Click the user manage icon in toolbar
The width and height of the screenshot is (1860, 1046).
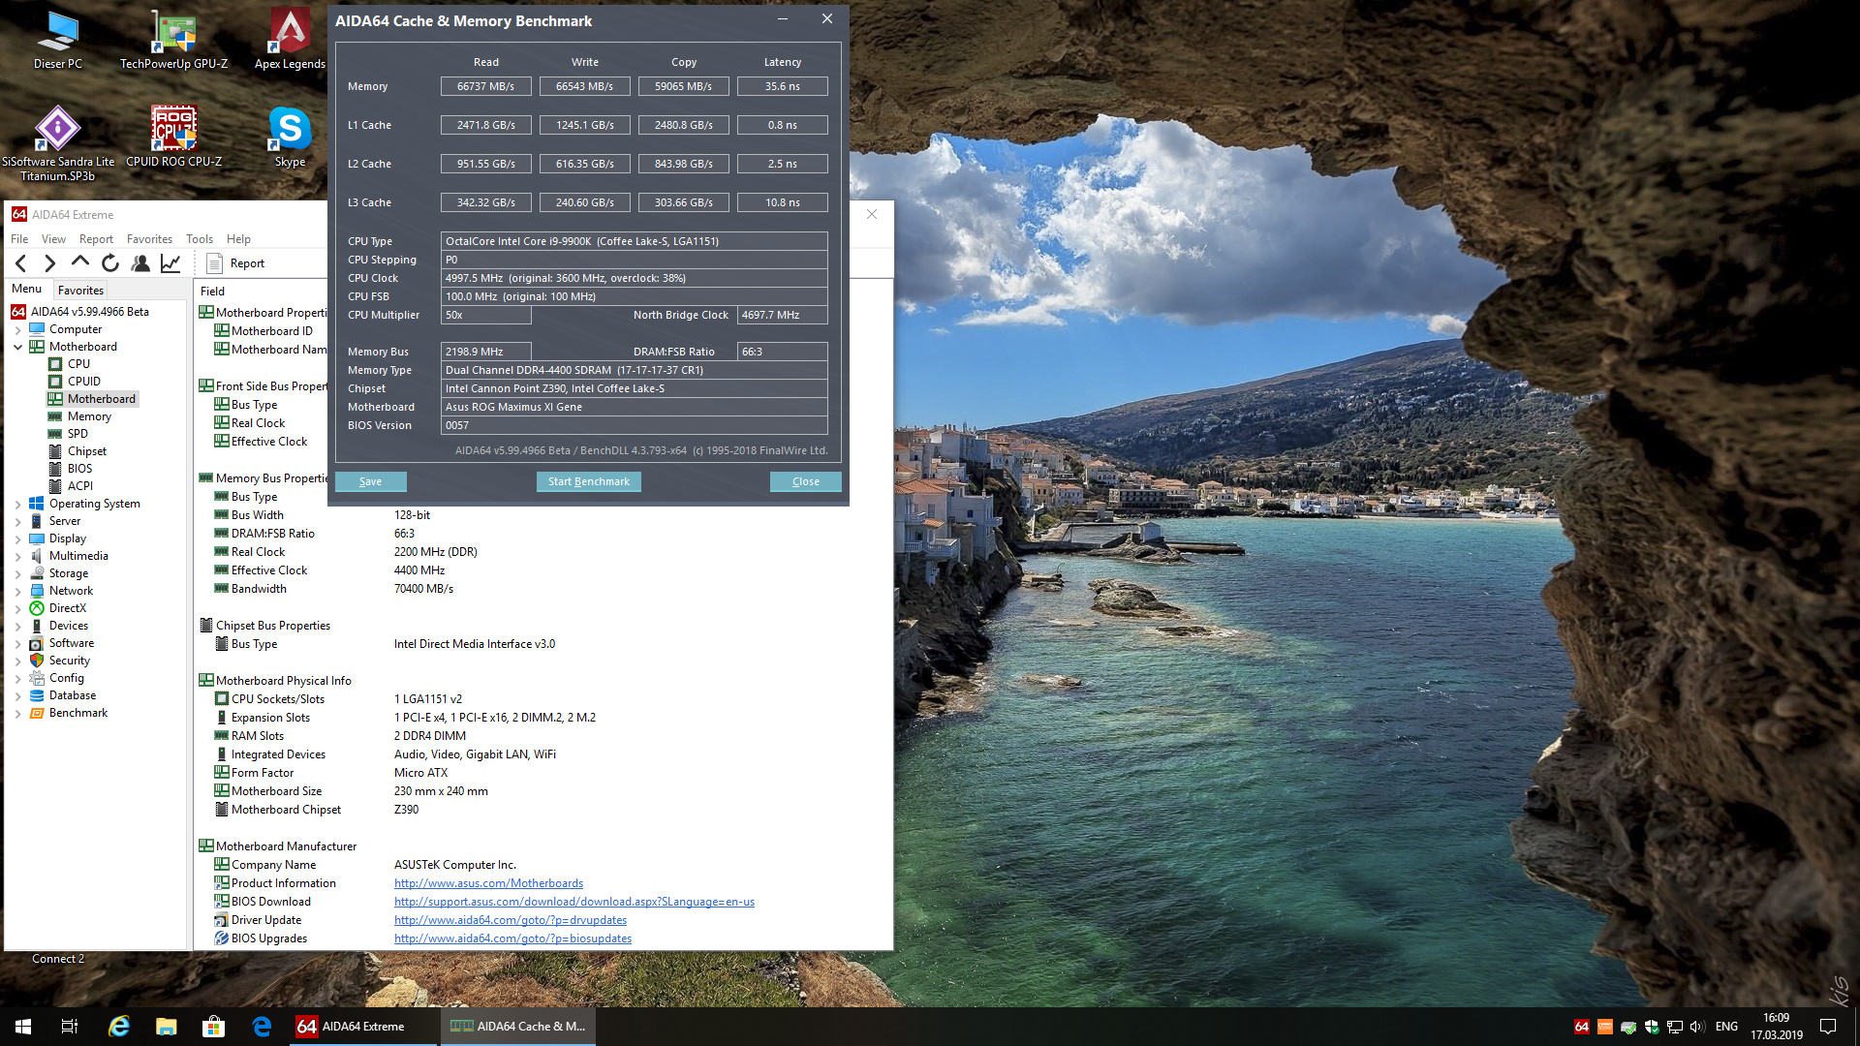click(140, 263)
